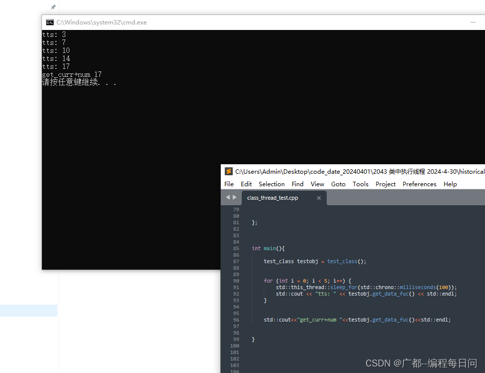Screen dimensions: 485x373
Task: Open the Goto menu
Action: 338,184
